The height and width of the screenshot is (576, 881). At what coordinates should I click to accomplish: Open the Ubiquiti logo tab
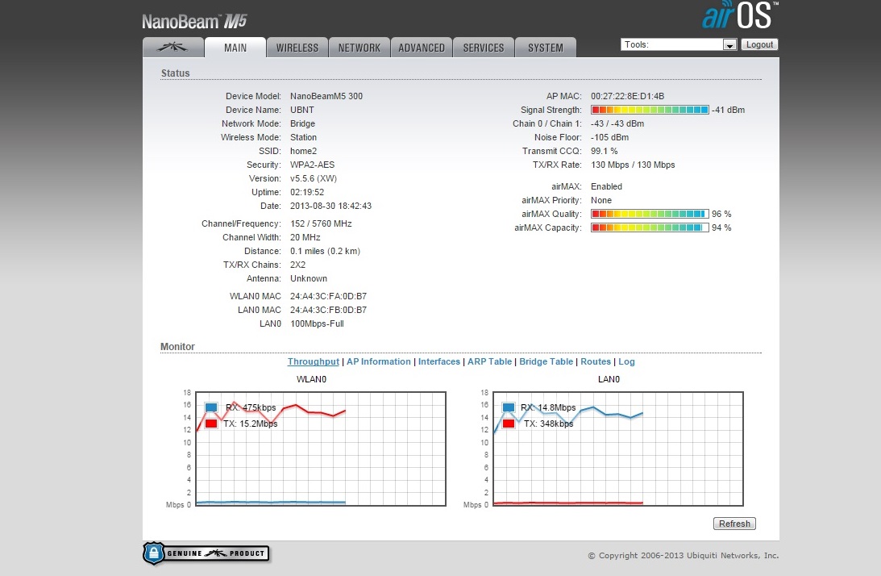click(x=173, y=48)
